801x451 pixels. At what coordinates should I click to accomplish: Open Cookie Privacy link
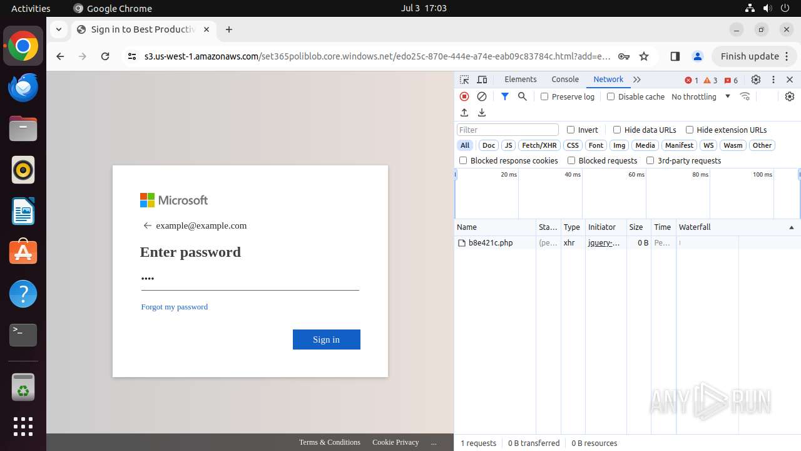pos(395,442)
